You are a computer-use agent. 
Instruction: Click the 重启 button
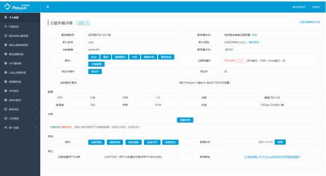coord(106,57)
